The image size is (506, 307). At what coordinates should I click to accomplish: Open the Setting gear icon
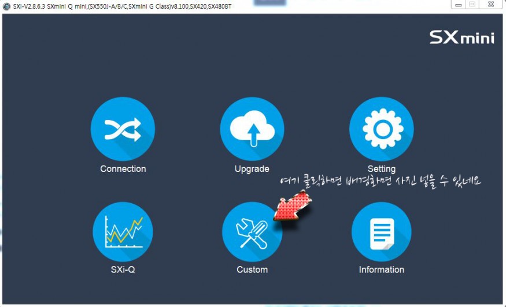coord(382,129)
